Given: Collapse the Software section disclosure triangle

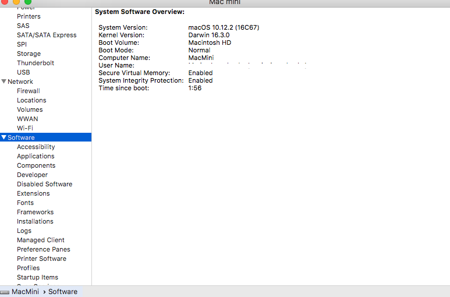Looking at the screenshot, I should (x=3, y=137).
